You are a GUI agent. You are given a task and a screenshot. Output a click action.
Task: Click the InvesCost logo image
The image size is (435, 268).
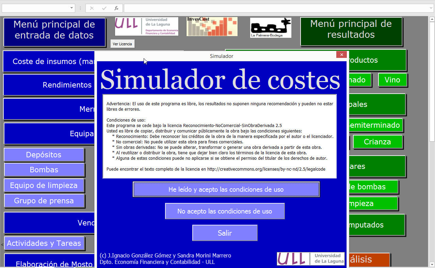(x=212, y=27)
